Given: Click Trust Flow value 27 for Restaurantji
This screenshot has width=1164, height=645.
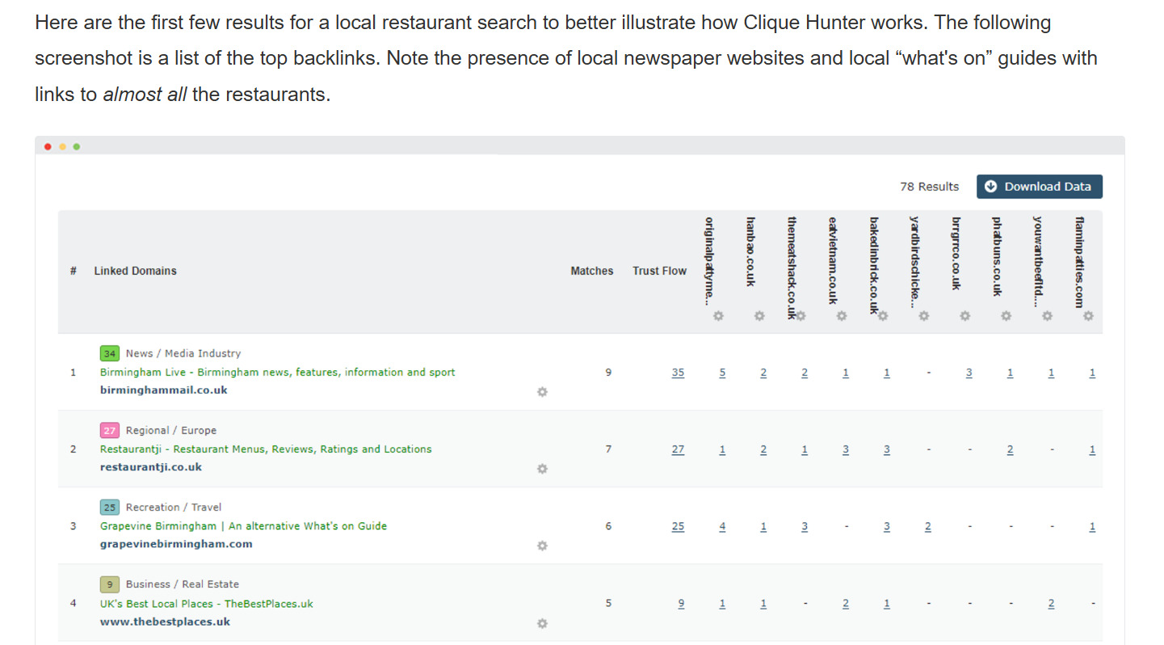Looking at the screenshot, I should click(678, 449).
